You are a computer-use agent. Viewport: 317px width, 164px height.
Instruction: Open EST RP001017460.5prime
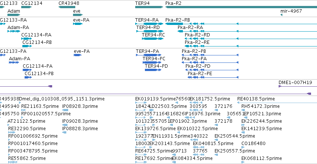[9, 148]
